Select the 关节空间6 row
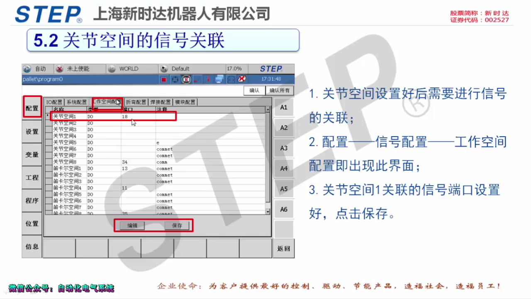This screenshot has width=531, height=299. pyautogui.click(x=155, y=149)
